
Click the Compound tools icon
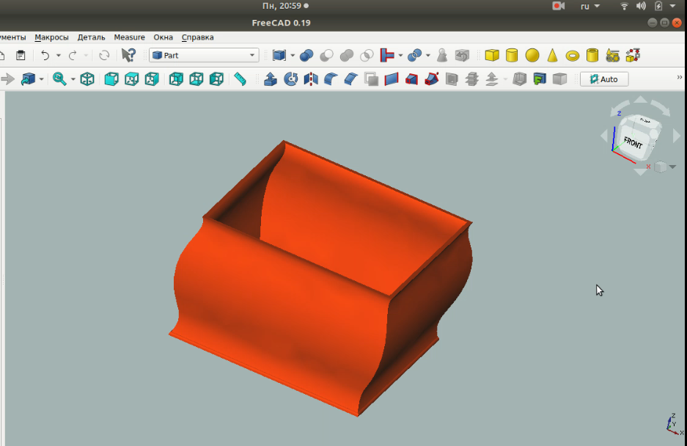(279, 55)
